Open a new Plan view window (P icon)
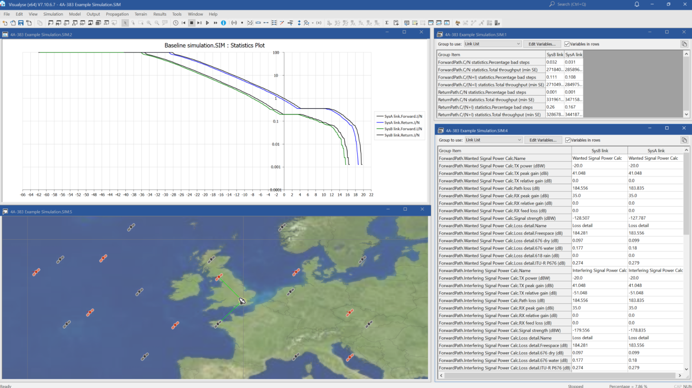Viewport: 692px width, 388px height. pyautogui.click(x=51, y=23)
